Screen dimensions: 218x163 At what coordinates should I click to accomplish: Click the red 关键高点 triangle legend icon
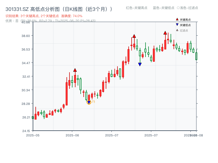coord(177,20)
